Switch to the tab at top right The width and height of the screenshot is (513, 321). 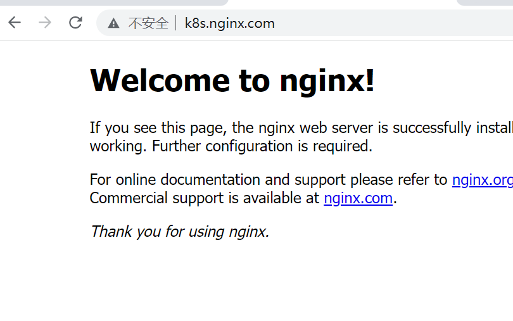(484, 3)
